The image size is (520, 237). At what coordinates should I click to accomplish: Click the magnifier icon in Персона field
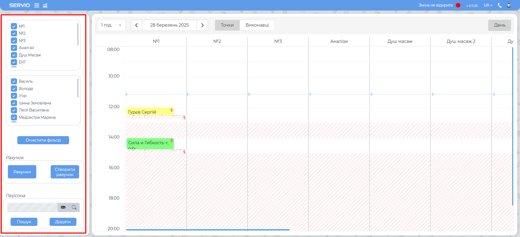pyautogui.click(x=74, y=207)
